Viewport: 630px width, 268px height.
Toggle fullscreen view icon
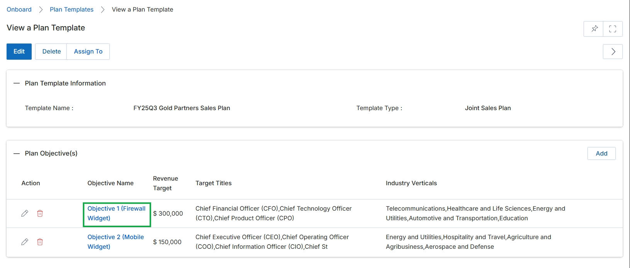(x=613, y=29)
